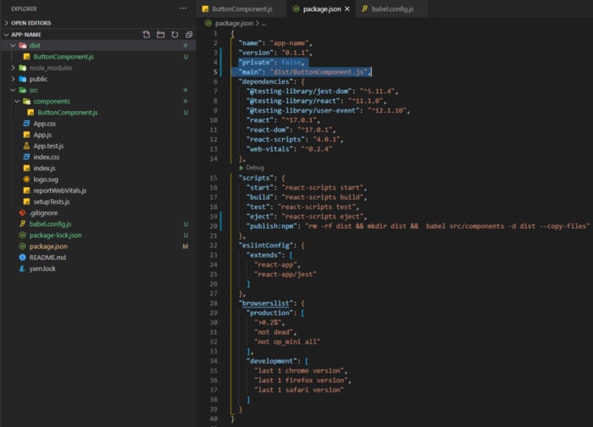This screenshot has height=427, width=593.
Task: Refresh the explorer with the refresh icon
Action: tap(175, 35)
